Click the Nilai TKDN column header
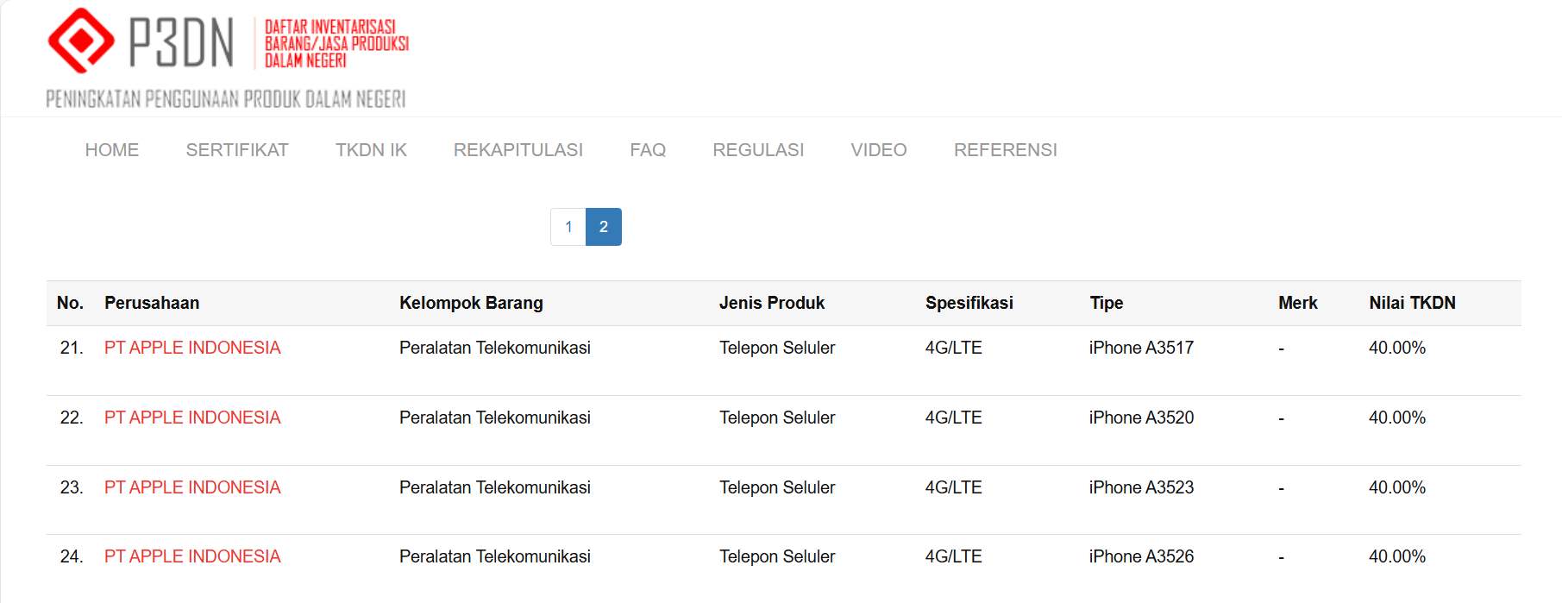Viewport: 1562px width, 603px height. (1413, 303)
